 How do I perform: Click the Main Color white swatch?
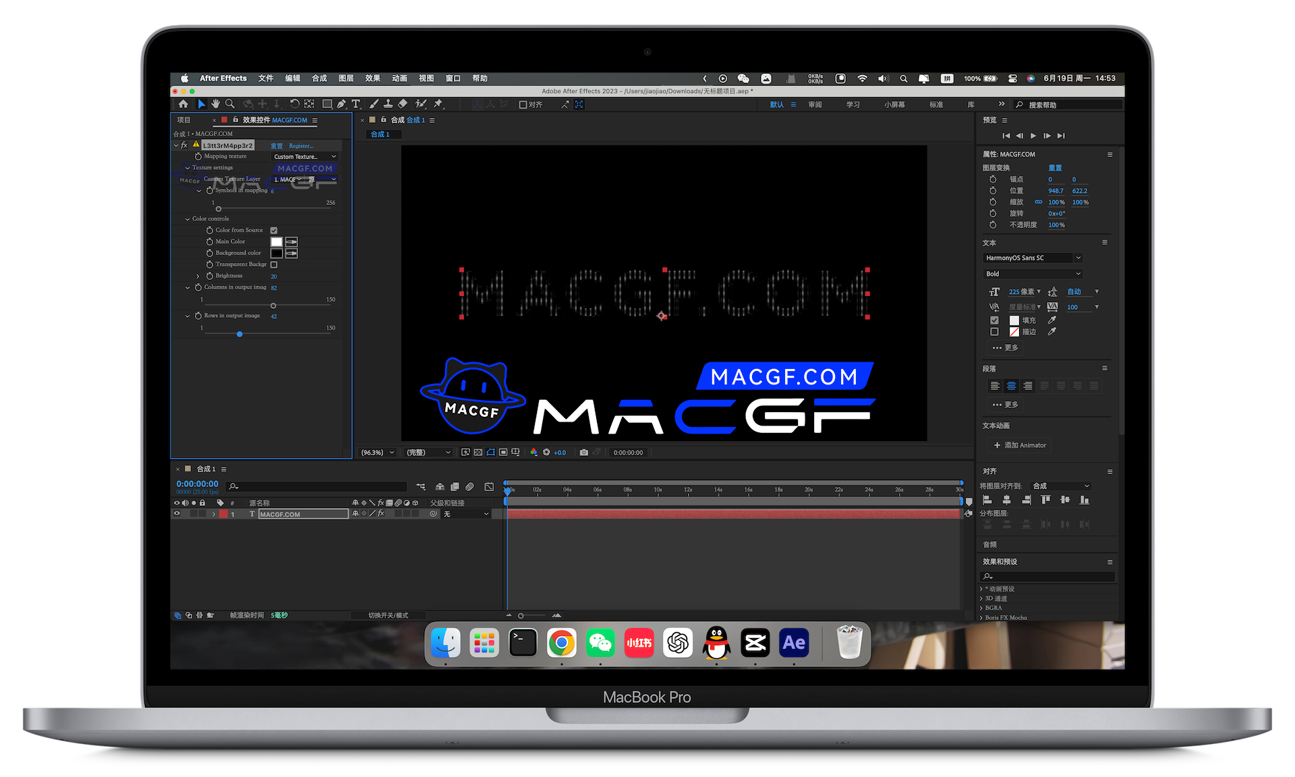[277, 241]
